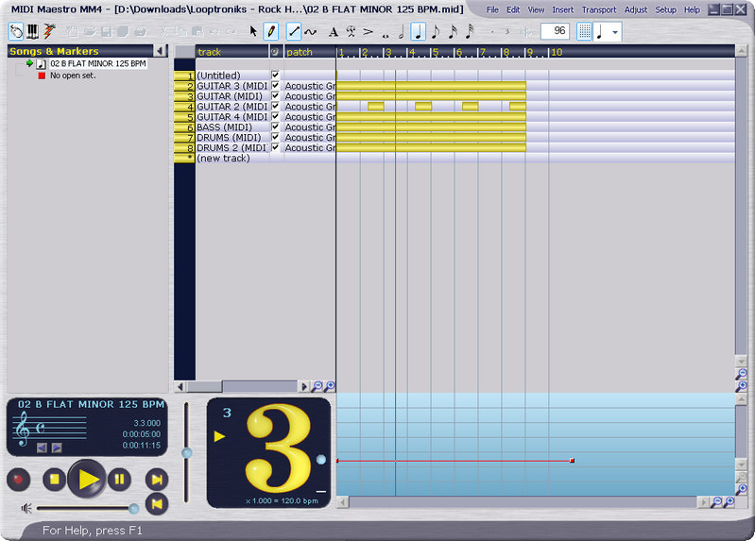The image size is (755, 541).
Task: Toggle the grid snap icon
Action: (x=585, y=31)
